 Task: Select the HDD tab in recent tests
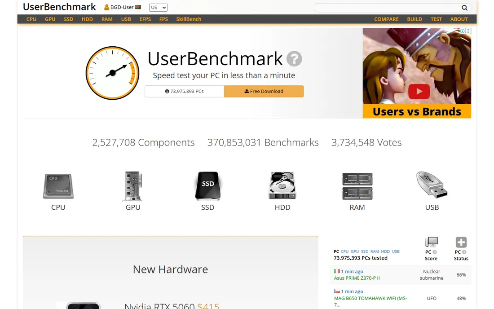(385, 252)
